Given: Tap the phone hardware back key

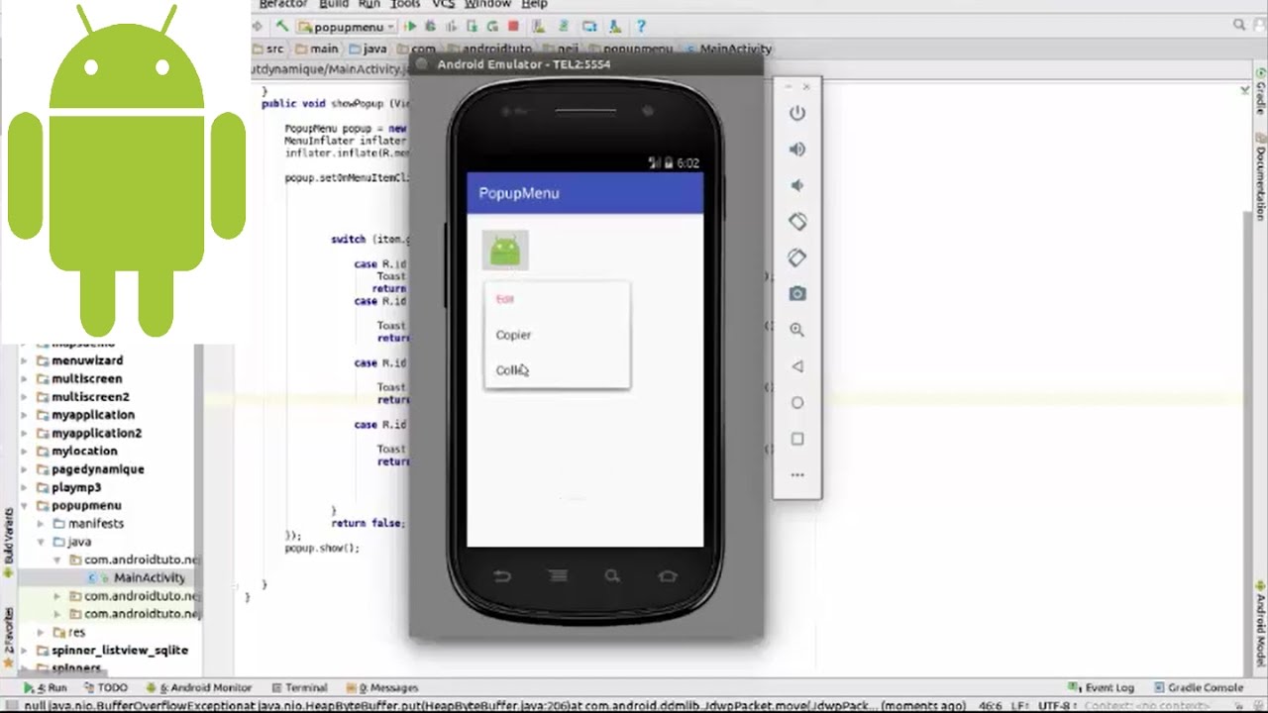Looking at the screenshot, I should [x=503, y=575].
